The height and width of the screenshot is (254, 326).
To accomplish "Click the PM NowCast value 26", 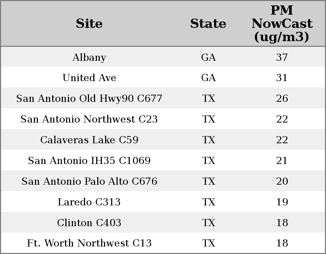I will 282,99.
